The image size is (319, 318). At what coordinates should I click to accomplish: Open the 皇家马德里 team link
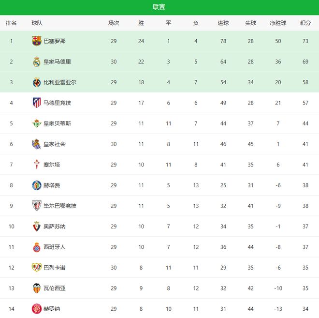(57, 61)
